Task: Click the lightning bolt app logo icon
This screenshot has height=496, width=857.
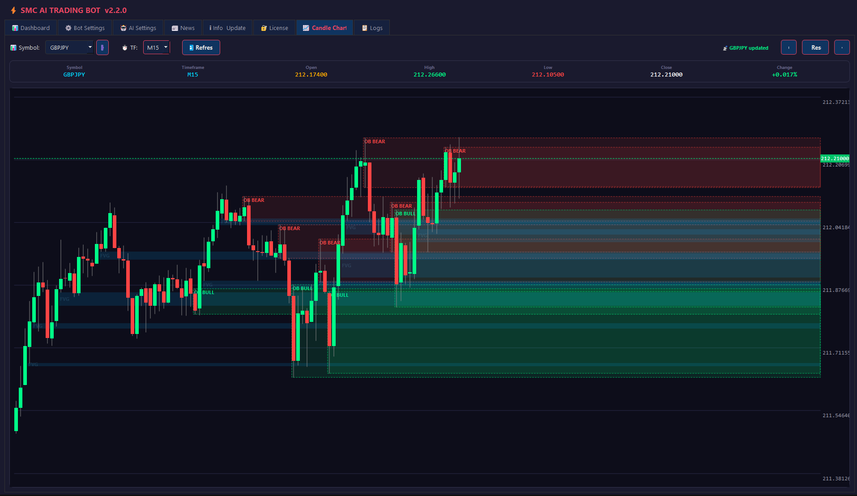Action: pos(13,10)
